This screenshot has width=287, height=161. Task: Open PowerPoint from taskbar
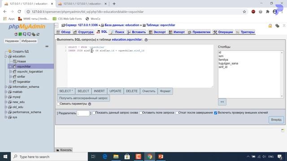click(x=161, y=157)
